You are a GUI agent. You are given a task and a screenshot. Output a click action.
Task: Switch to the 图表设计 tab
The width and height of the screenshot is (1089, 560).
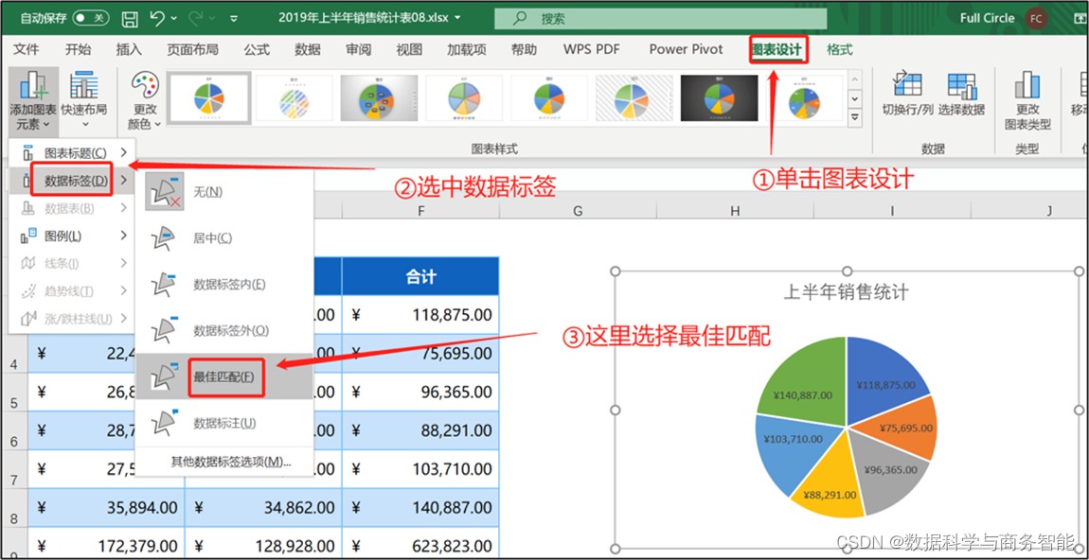777,49
